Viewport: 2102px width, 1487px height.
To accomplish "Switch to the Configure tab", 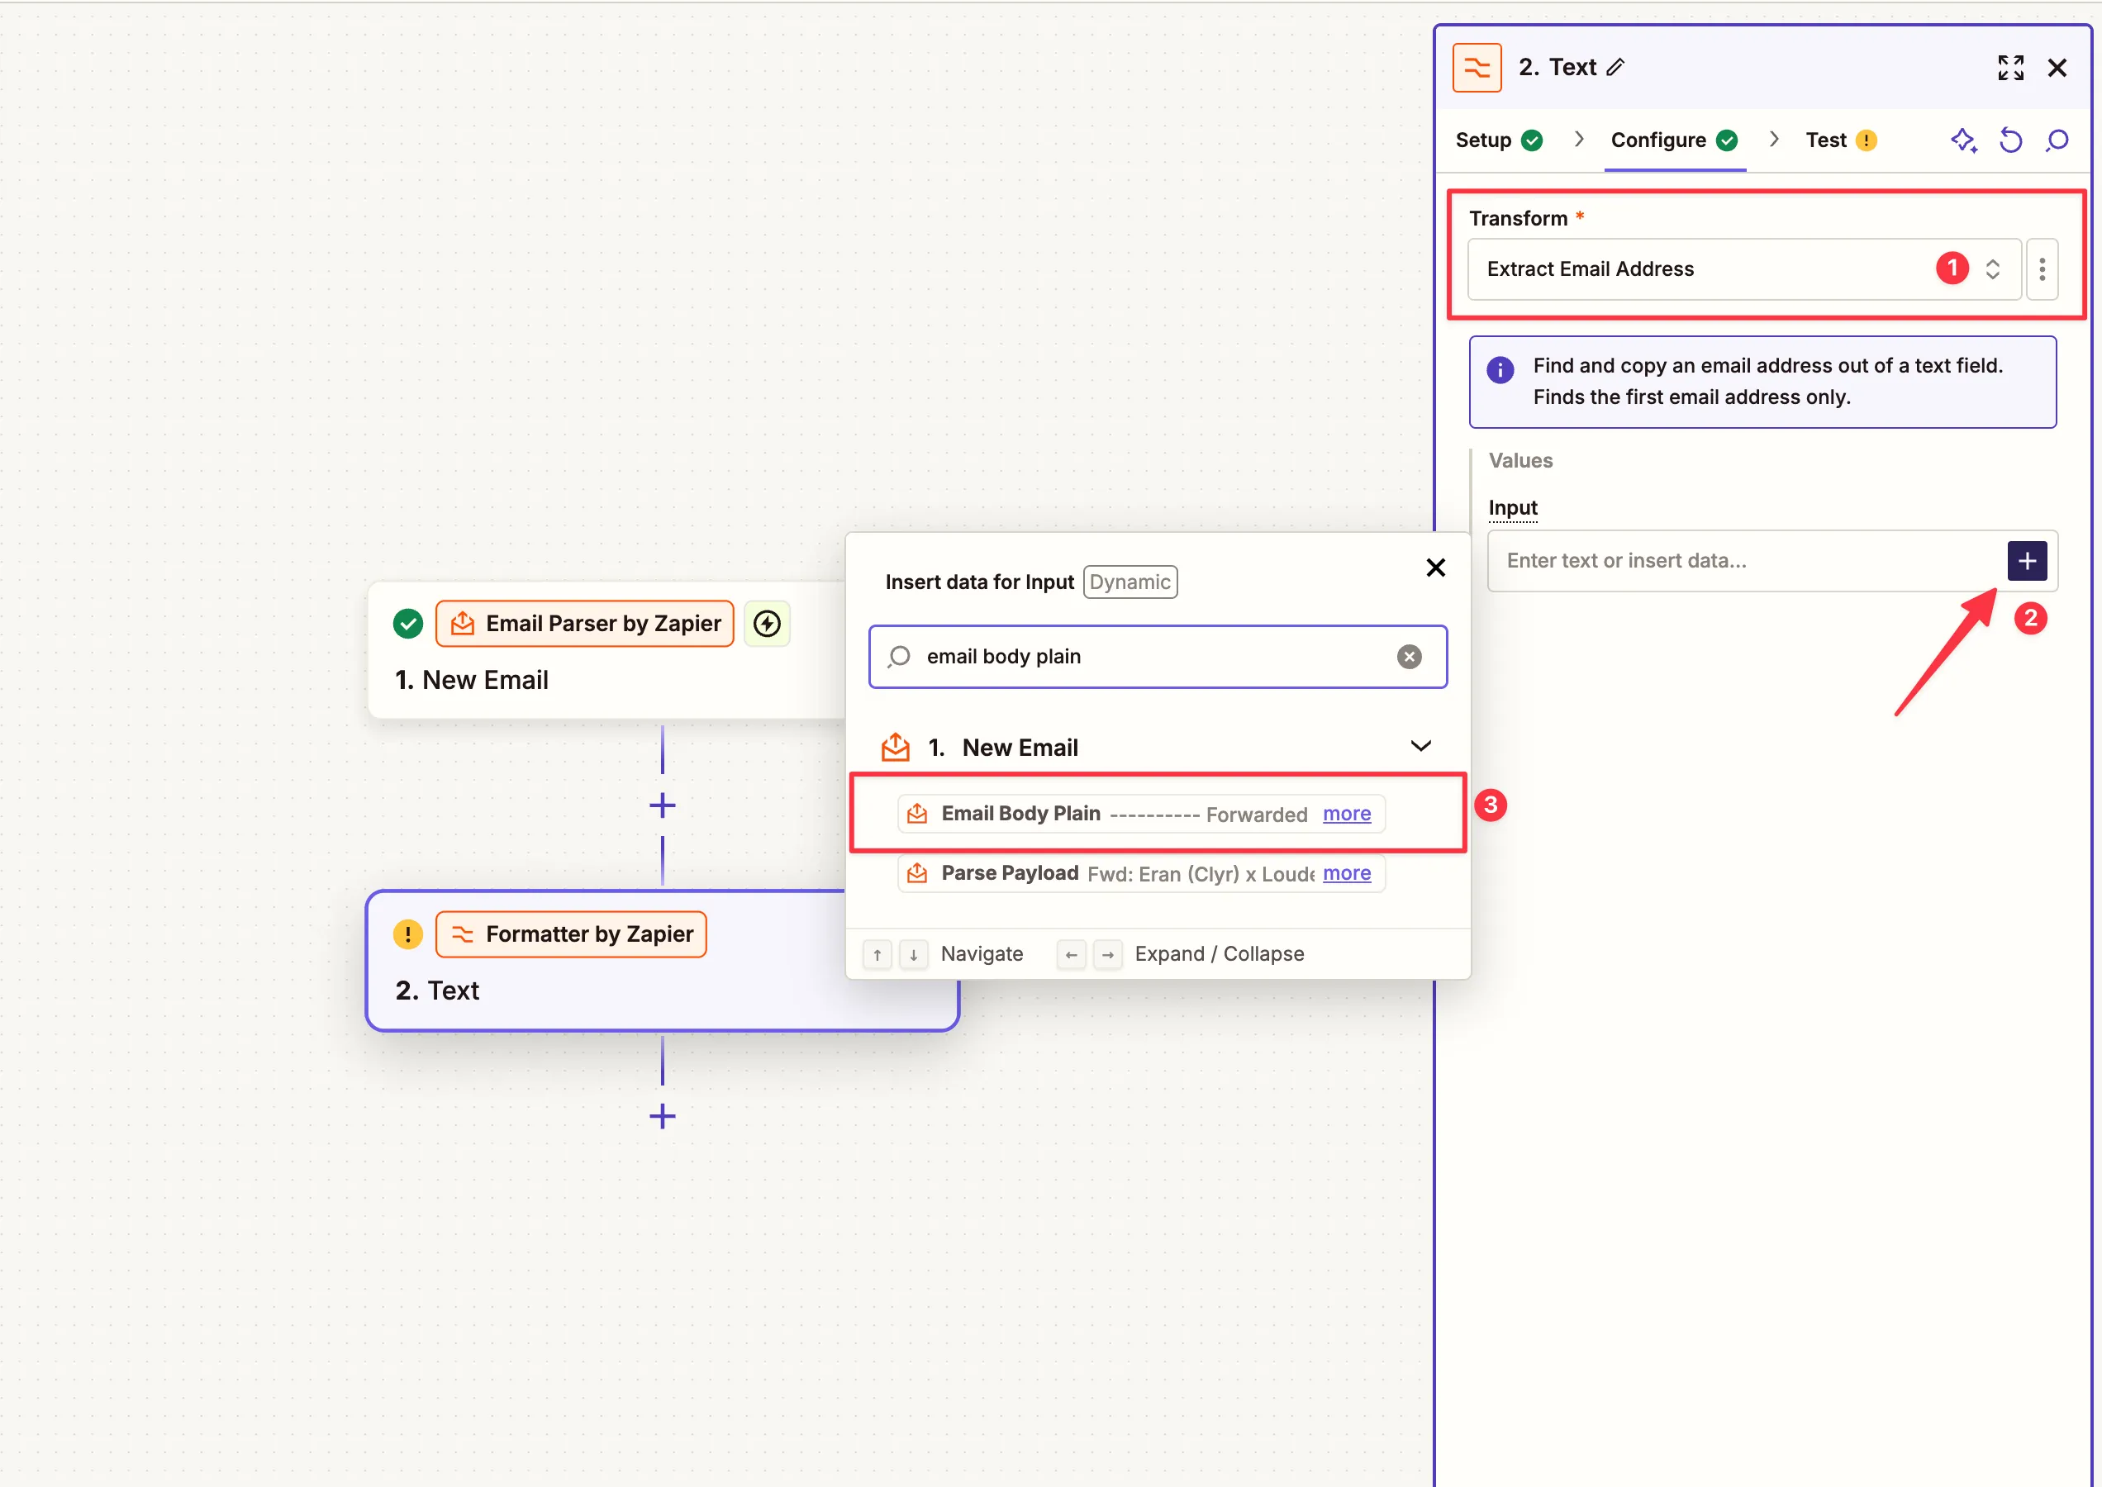I will 1673,140.
